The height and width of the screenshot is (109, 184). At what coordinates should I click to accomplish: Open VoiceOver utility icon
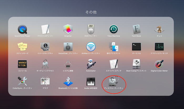coord(68,47)
